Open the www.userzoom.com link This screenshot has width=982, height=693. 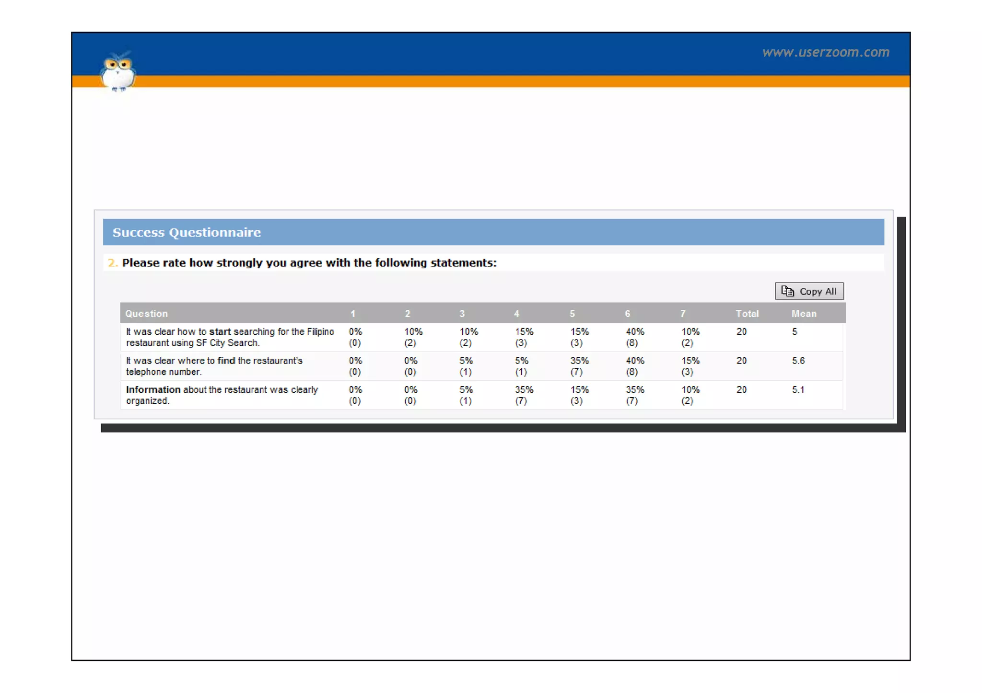[825, 52]
